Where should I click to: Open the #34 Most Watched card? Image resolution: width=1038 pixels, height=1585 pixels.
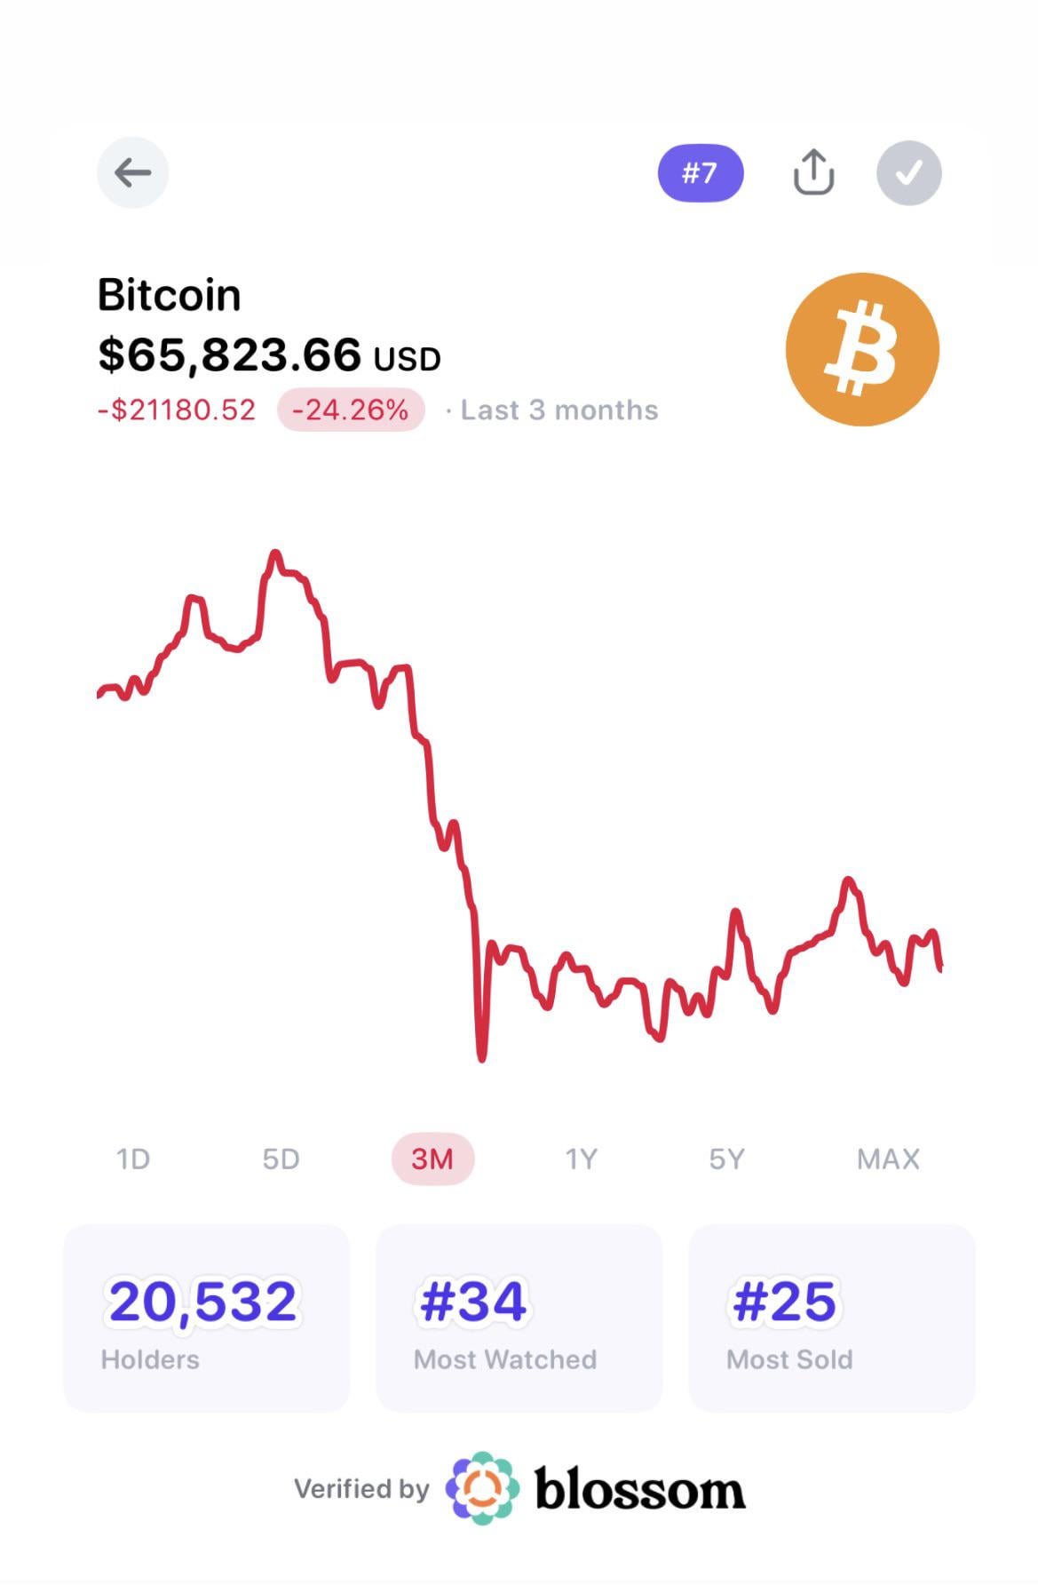(519, 1318)
